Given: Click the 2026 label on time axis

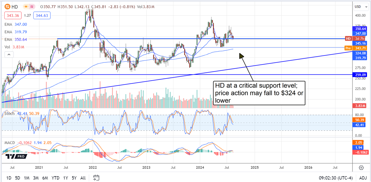Looking at the screenshot, I should [x=308, y=168].
